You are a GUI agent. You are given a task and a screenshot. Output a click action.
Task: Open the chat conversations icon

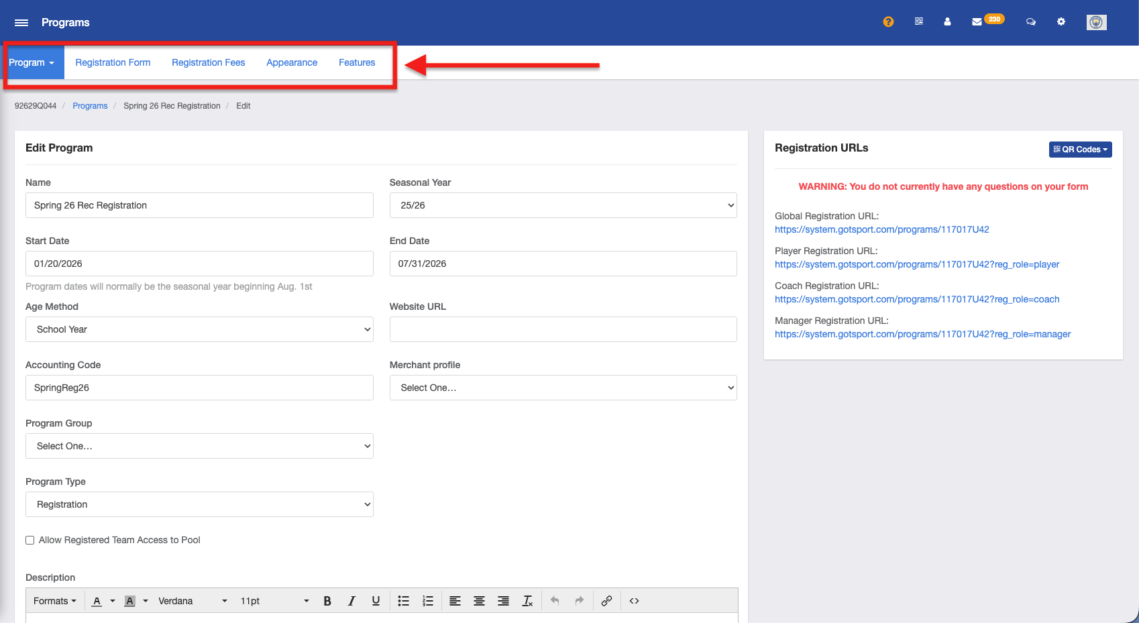coord(1030,22)
